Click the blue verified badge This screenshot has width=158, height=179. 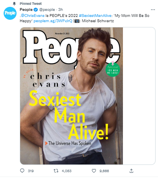(35, 10)
